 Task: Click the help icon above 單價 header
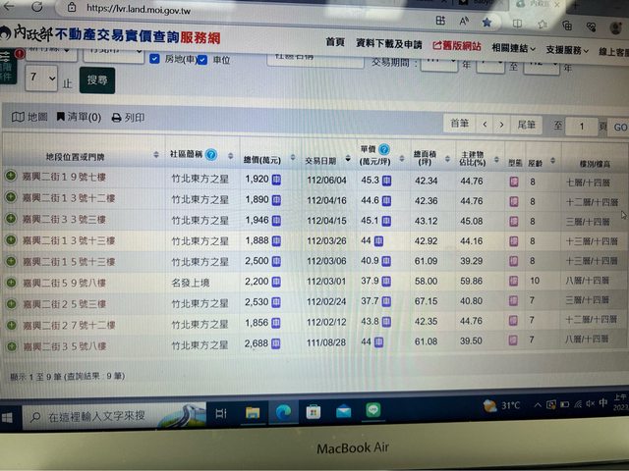[384, 148]
